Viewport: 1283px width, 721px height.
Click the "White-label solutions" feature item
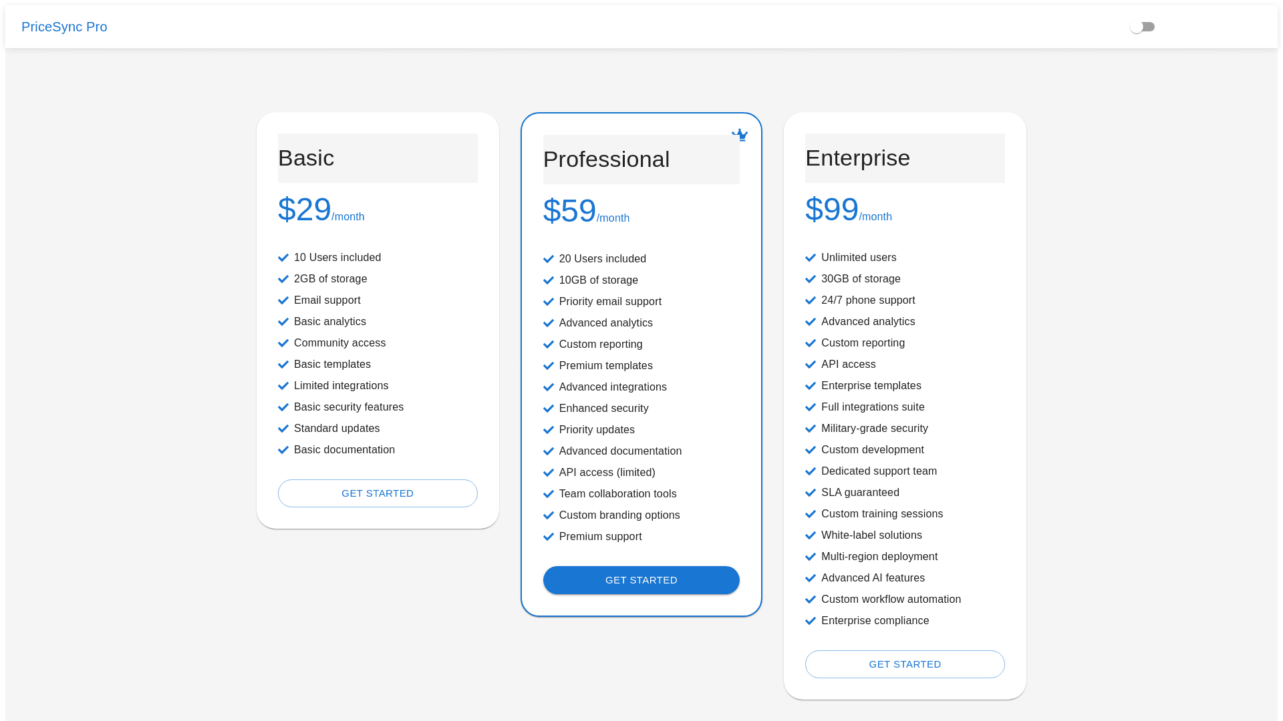coord(871,535)
